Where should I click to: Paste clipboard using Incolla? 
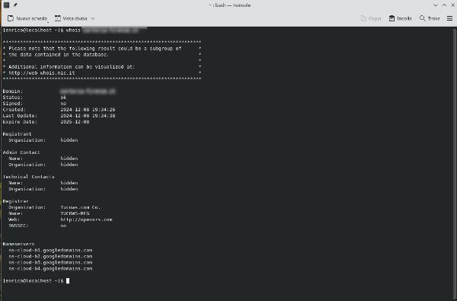point(400,18)
